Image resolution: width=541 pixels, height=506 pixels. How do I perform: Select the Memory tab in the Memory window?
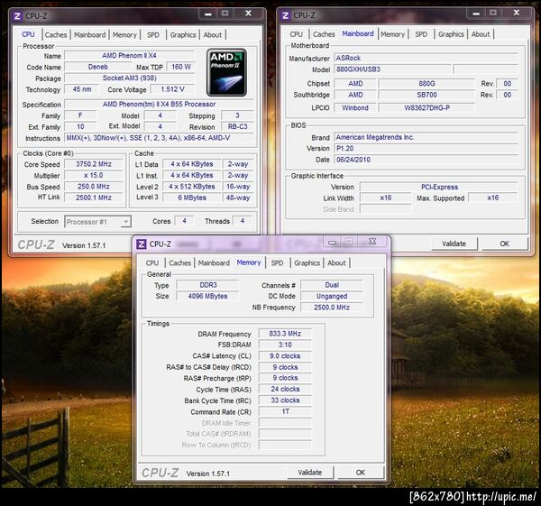click(x=249, y=262)
